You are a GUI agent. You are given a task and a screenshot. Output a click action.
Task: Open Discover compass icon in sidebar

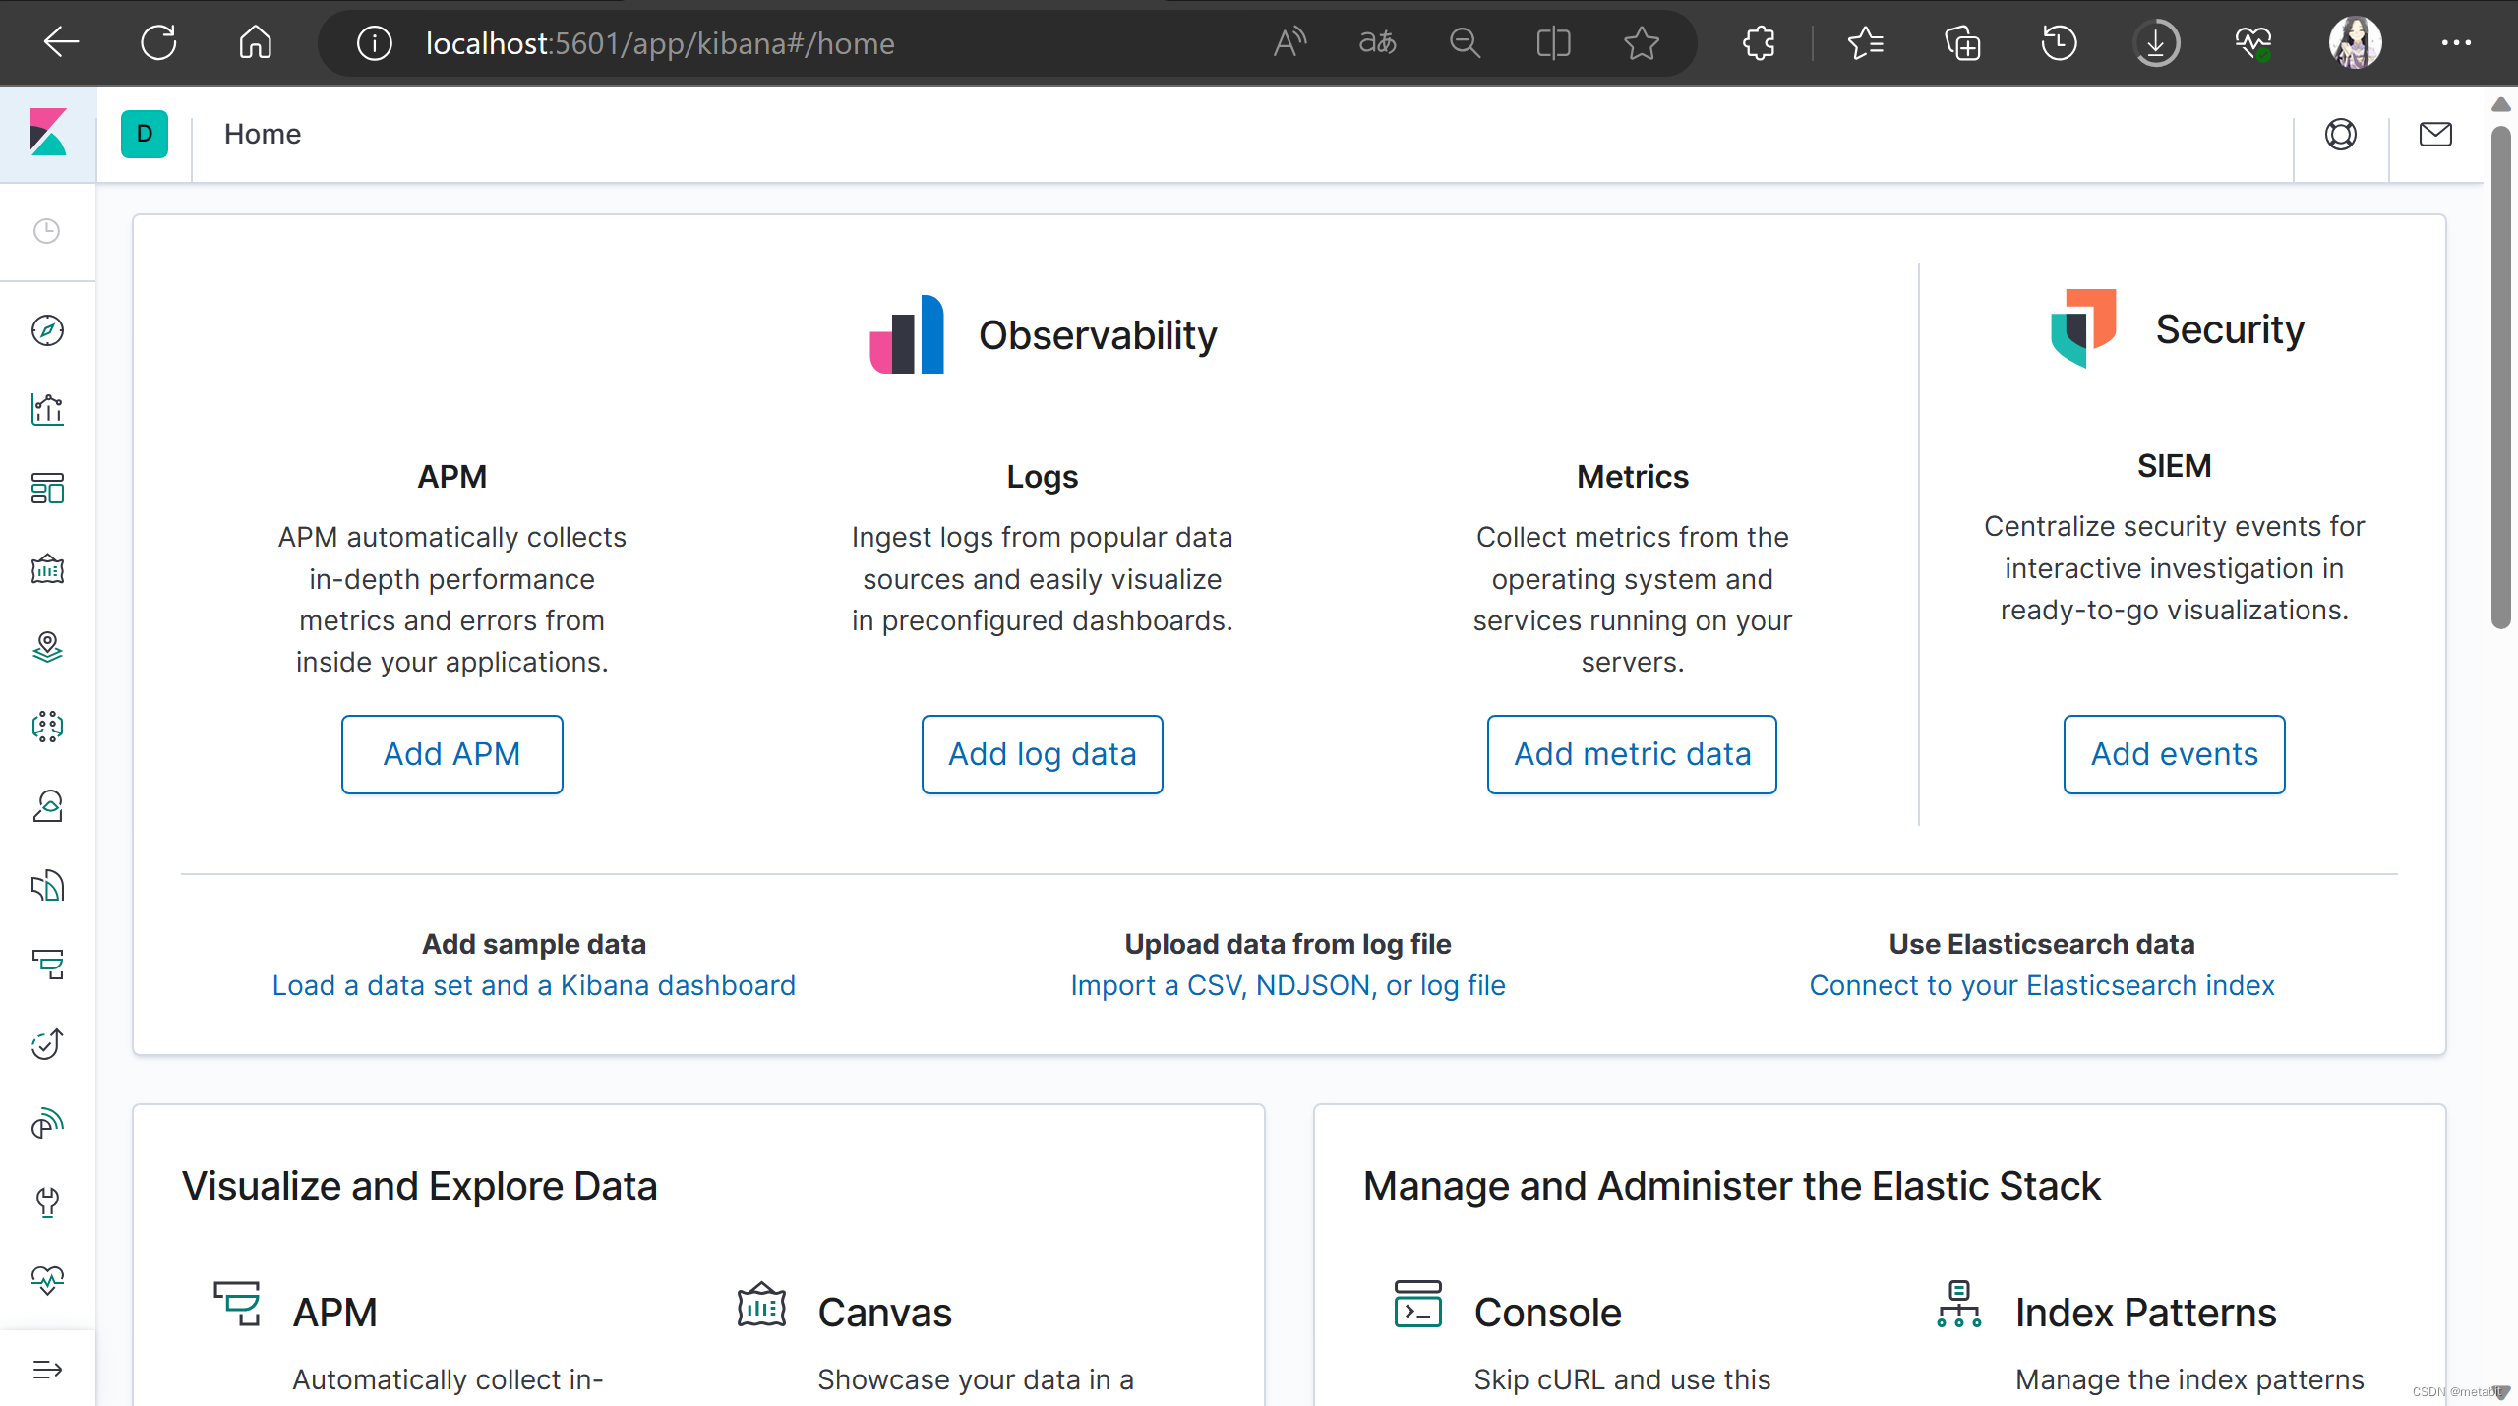pos(47,330)
